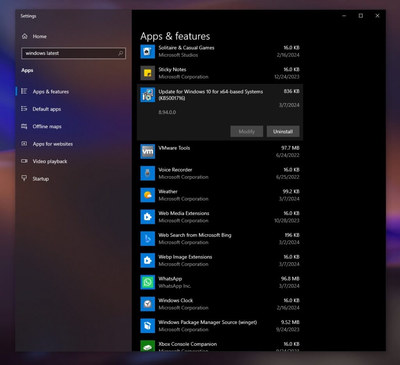This screenshot has width=400, height=365.
Task: Click inside the app search field
Action: [x=66, y=53]
